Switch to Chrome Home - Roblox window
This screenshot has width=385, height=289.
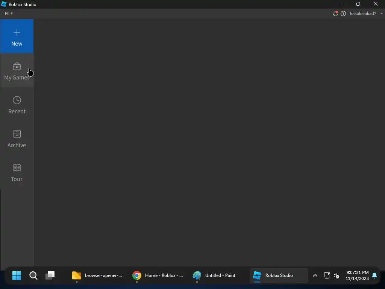coord(158,275)
